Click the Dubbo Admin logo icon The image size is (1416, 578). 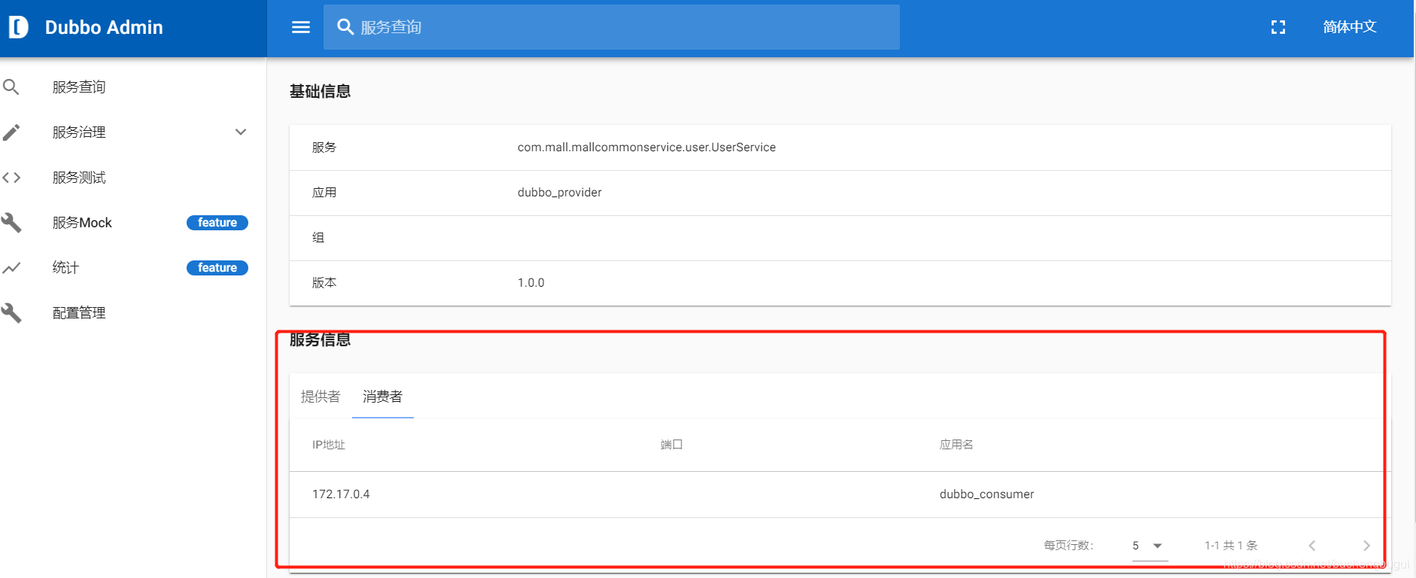coord(18,27)
